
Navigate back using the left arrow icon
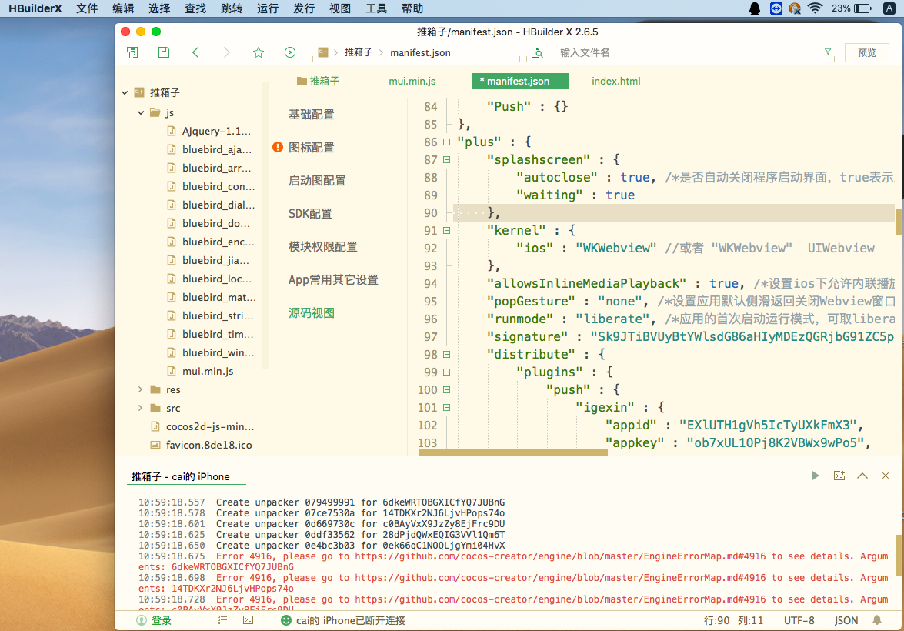tap(195, 52)
